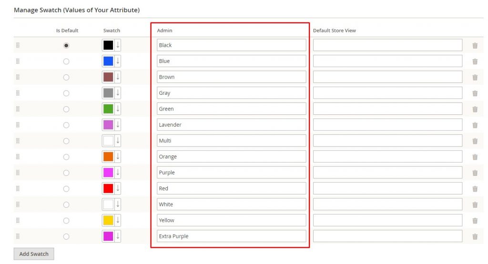This screenshot has height=264, width=488.
Task: Click the yellow color swatch
Action: point(108,220)
